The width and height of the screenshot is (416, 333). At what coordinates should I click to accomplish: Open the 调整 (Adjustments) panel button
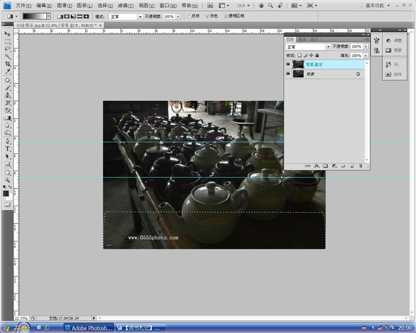[x=394, y=41]
